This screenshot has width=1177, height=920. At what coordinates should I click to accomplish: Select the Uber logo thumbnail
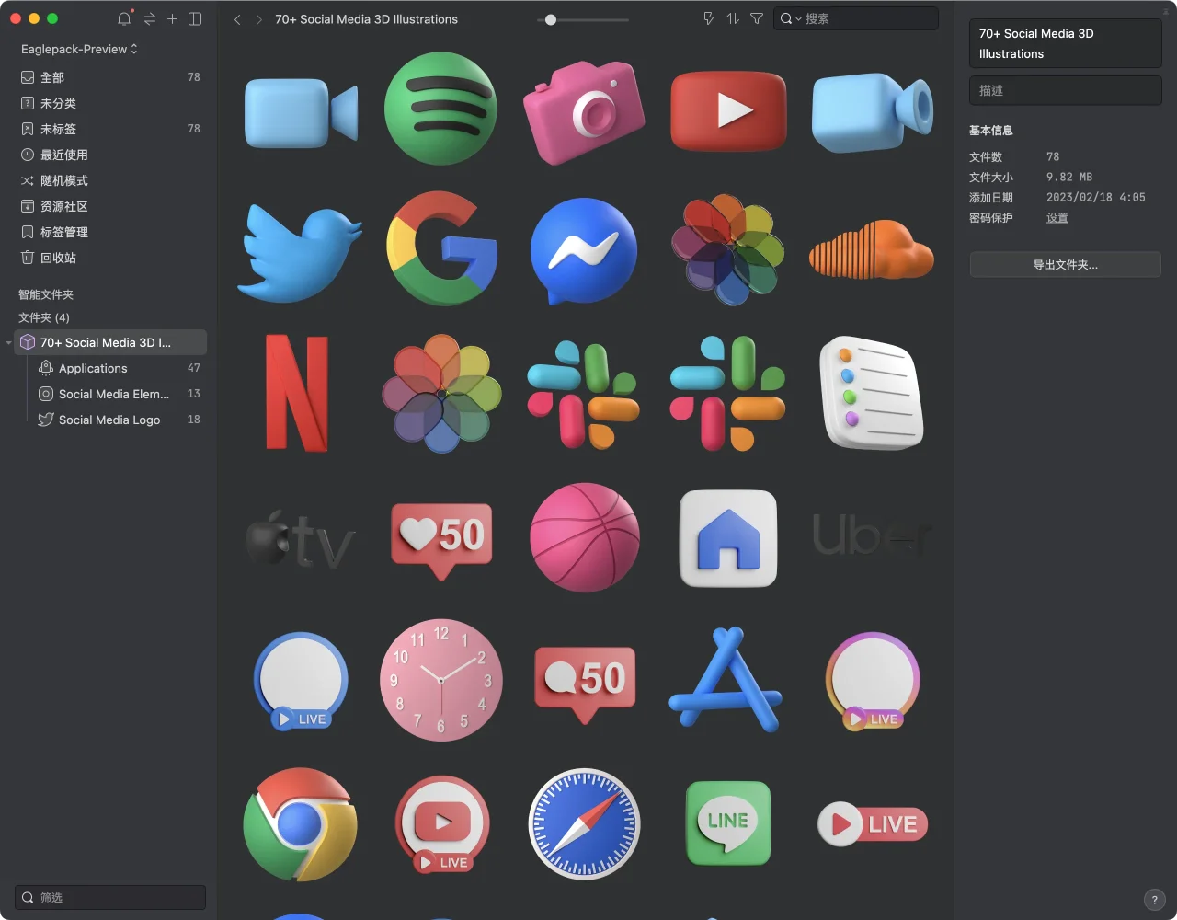(872, 535)
